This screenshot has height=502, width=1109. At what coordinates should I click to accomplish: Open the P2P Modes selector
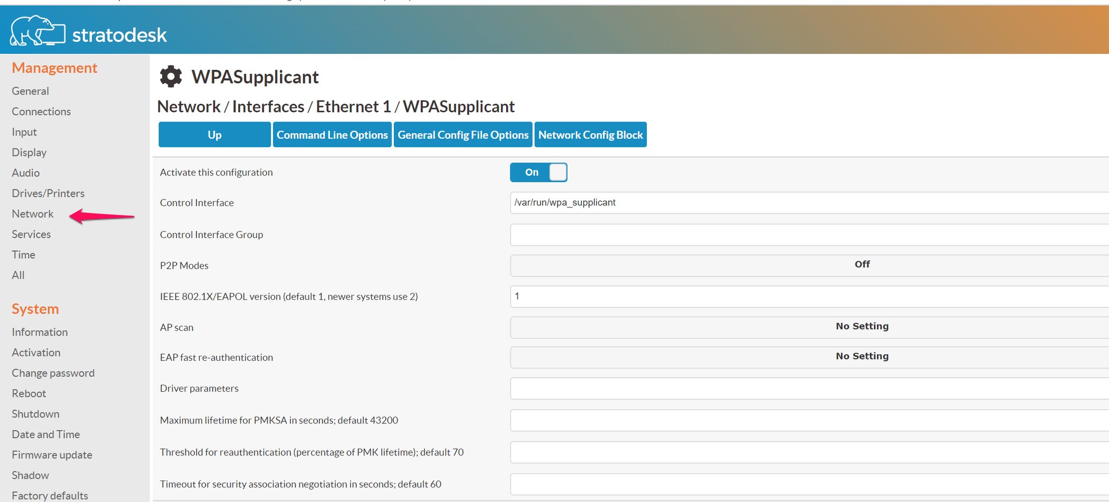[806, 264]
